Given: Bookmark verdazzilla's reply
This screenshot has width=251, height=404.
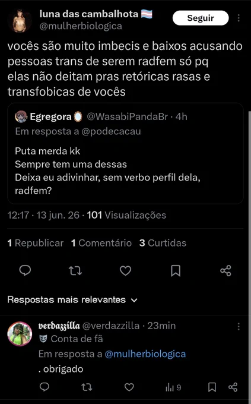Looking at the screenshot, I should pyautogui.click(x=212, y=387).
